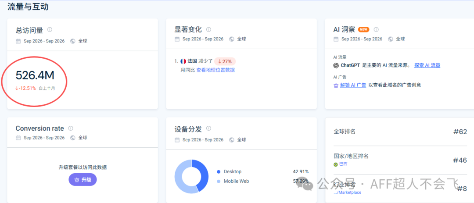Click 全球 label in 显著变化 card
This screenshot has height=203, width=474.
[x=241, y=39]
